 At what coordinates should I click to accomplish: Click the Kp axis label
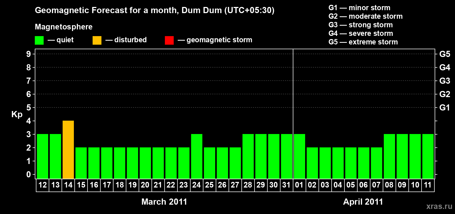pyautogui.click(x=17, y=114)
